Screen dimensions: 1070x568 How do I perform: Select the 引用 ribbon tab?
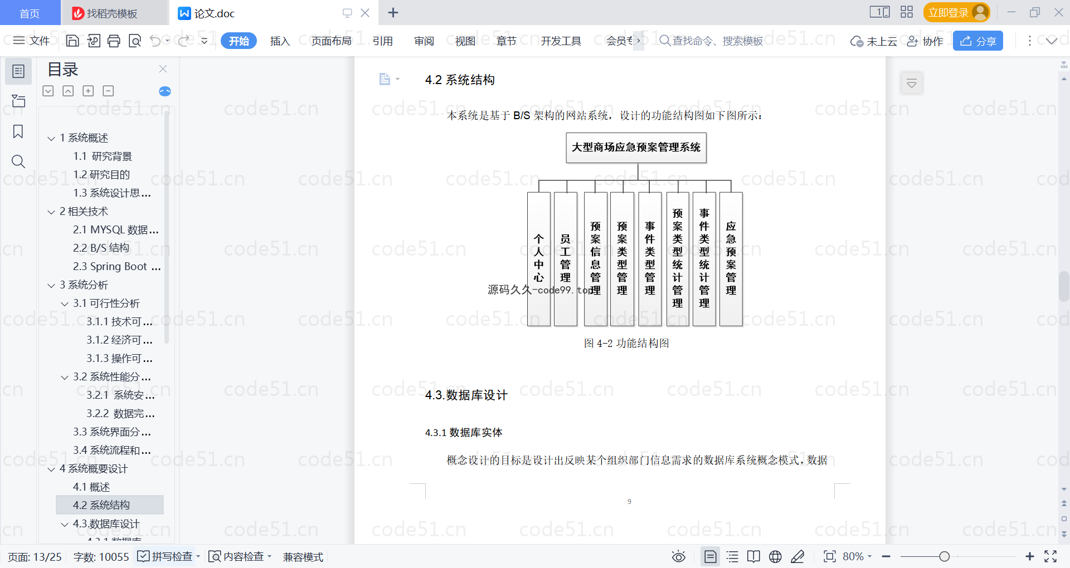(x=383, y=41)
